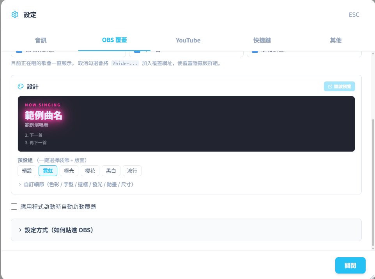Pick the 櫻花 preset
This screenshot has width=375, height=279.
click(90, 171)
